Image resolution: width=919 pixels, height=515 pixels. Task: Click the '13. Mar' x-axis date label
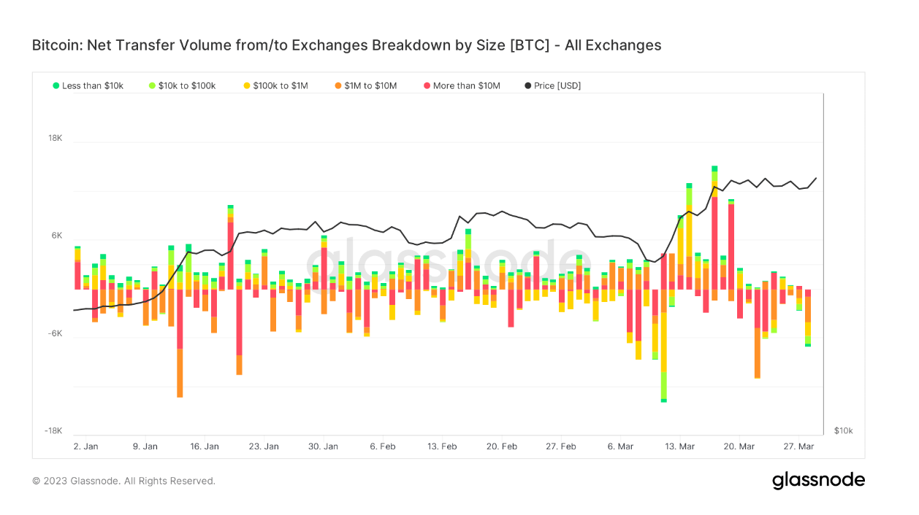click(x=680, y=446)
